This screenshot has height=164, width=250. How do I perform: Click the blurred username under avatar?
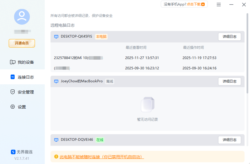[22, 32]
